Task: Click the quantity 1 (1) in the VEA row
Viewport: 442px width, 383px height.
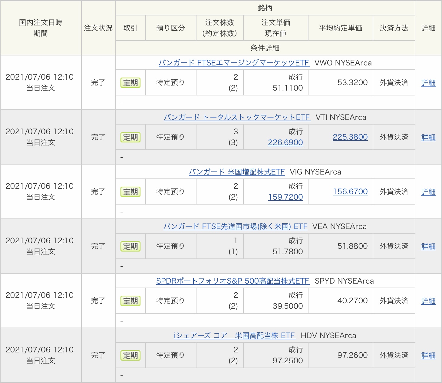Action: (x=233, y=246)
